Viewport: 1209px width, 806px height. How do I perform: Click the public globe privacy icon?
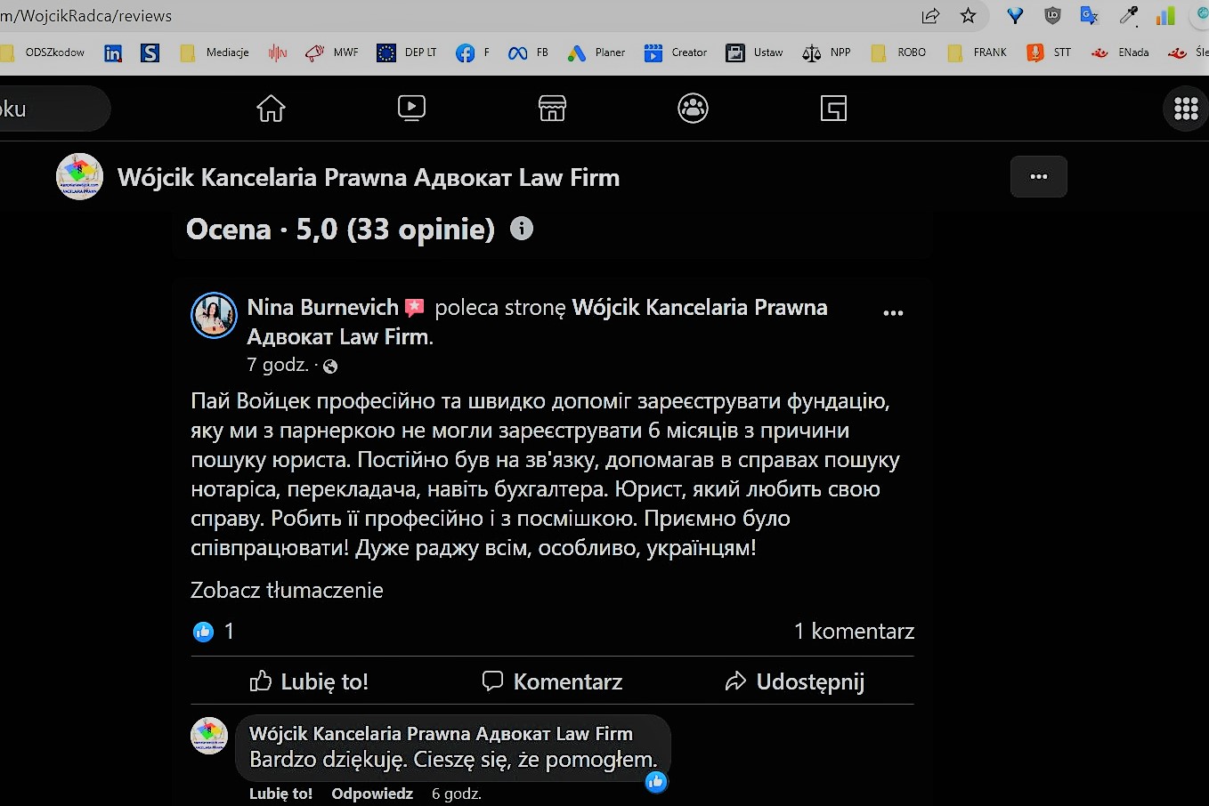click(x=330, y=367)
